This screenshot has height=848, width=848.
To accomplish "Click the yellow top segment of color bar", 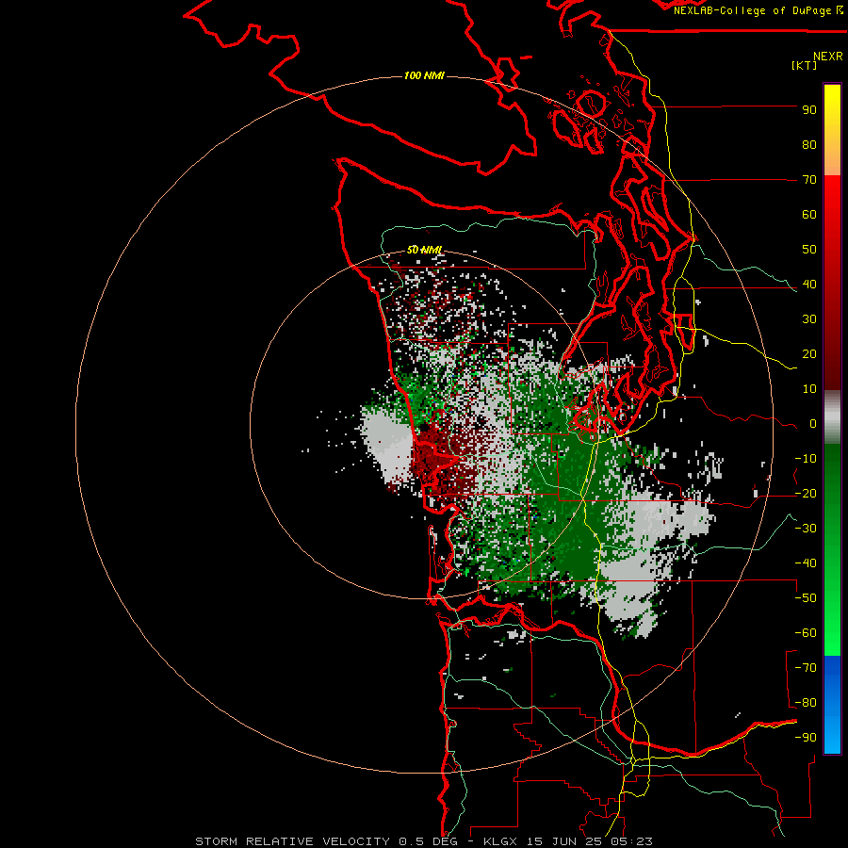I will pyautogui.click(x=832, y=130).
